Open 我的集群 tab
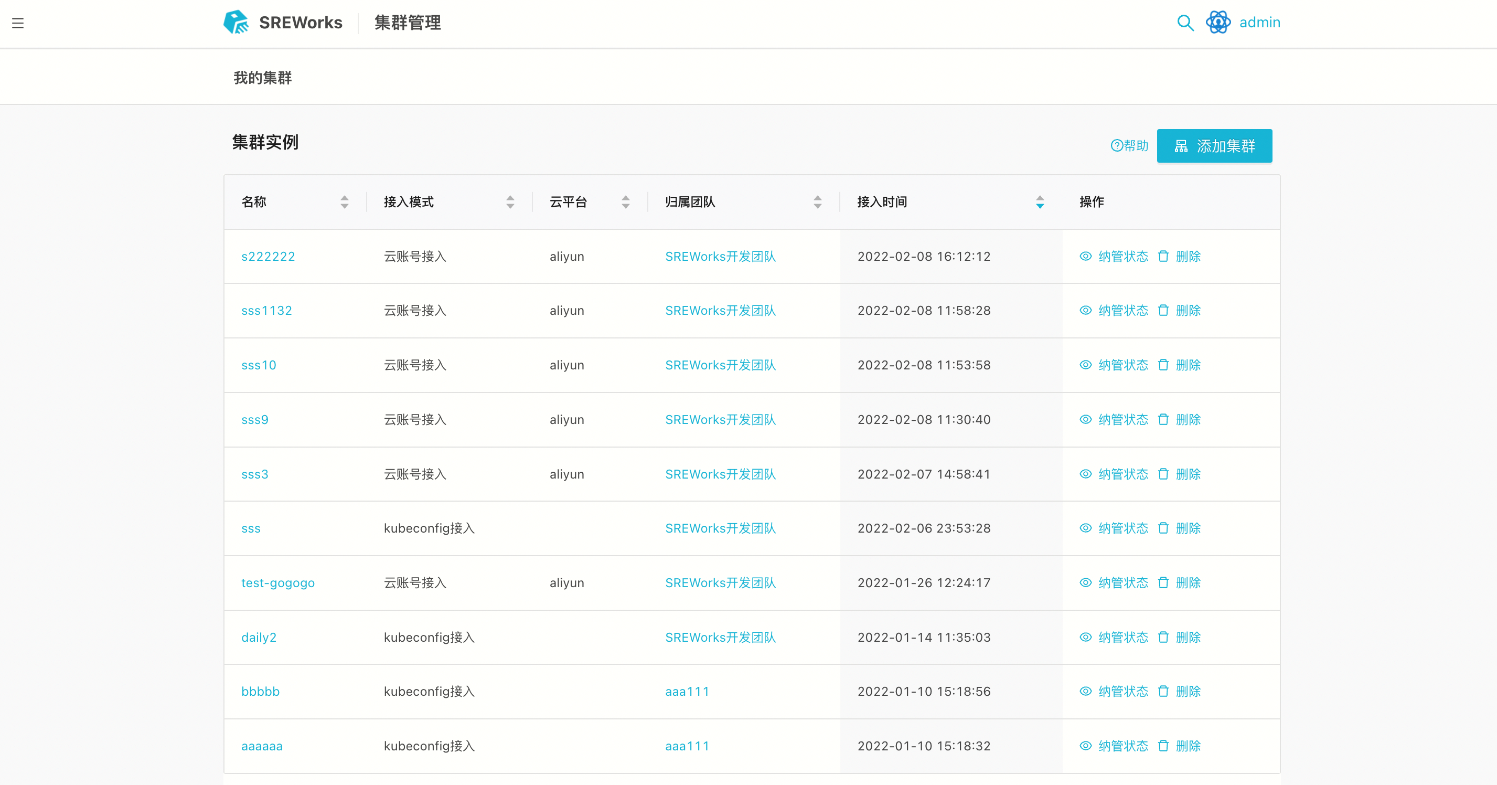Image resolution: width=1497 pixels, height=785 pixels. (263, 78)
